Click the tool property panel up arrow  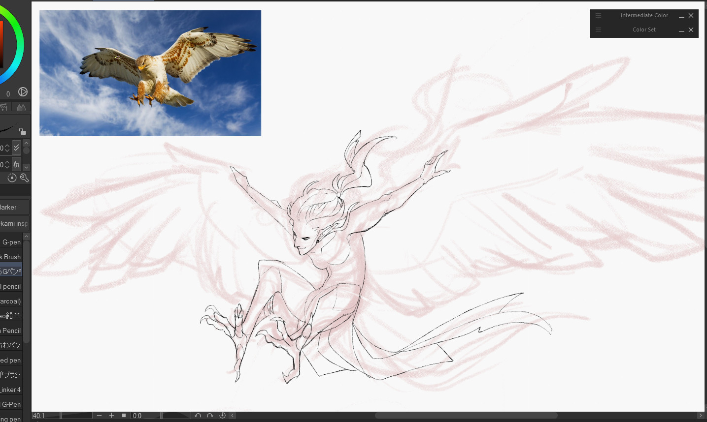coord(27,143)
